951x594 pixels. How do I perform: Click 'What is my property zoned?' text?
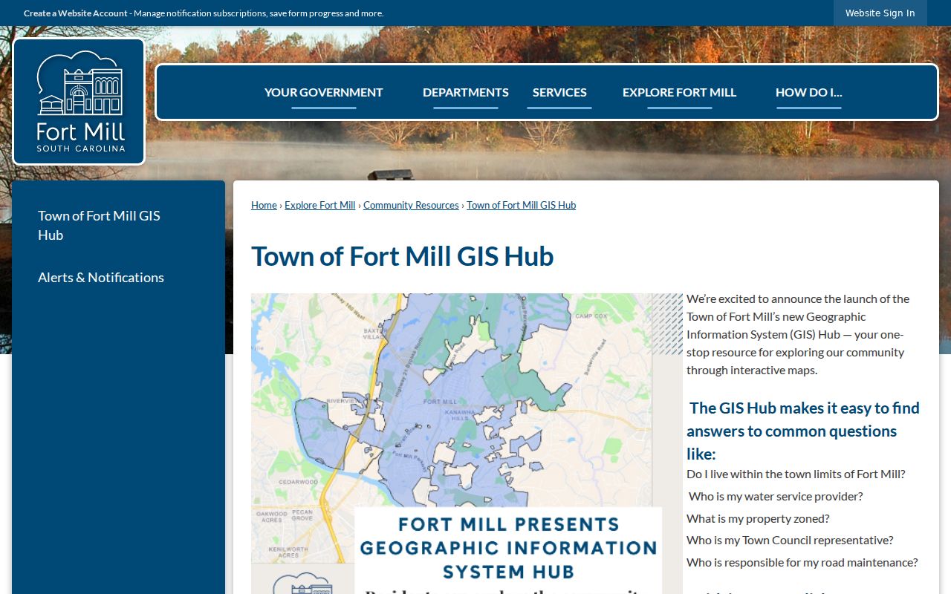pos(758,518)
